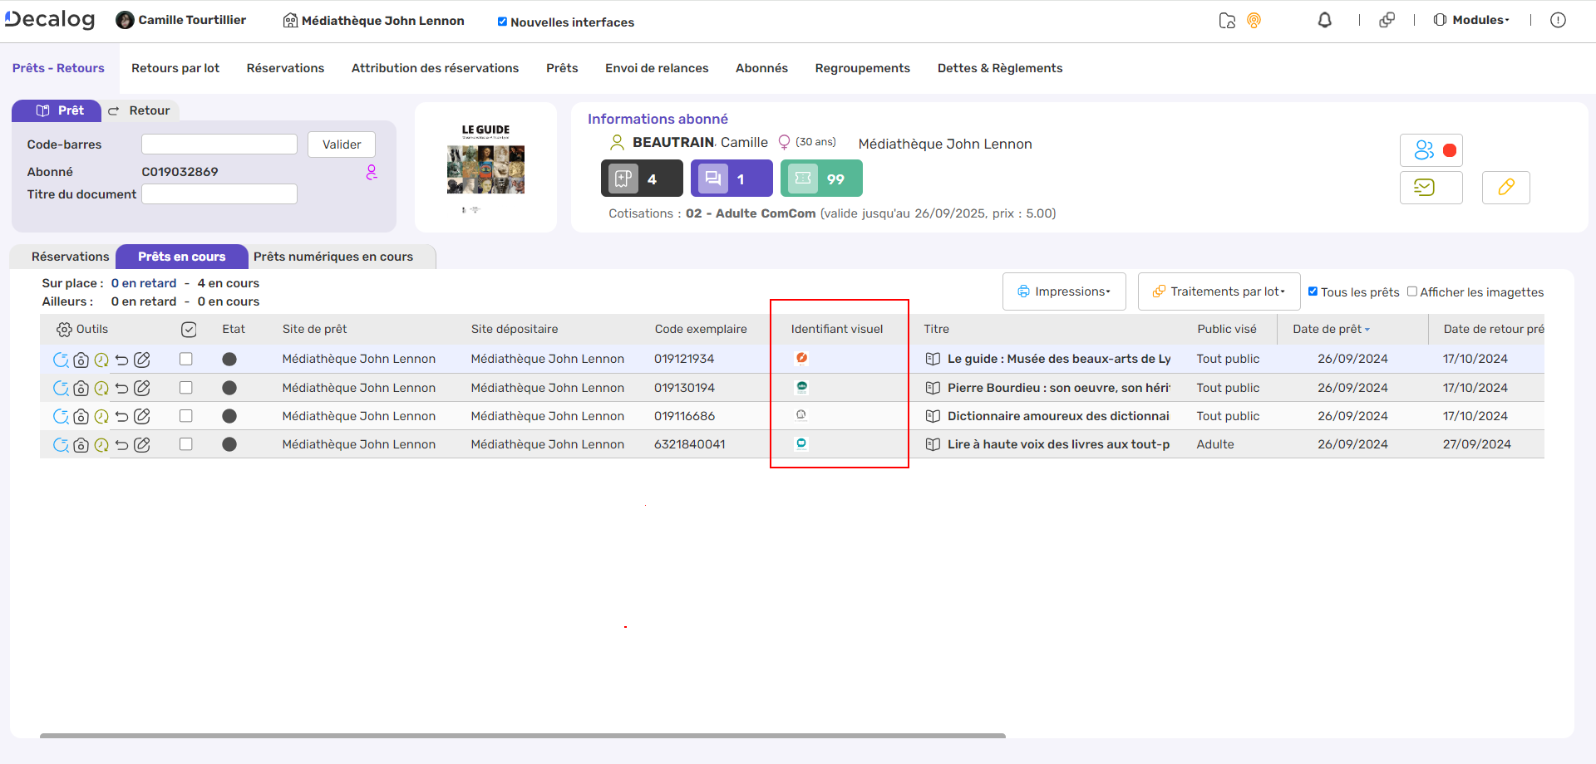This screenshot has width=1596, height=764.
Task: Click the Code-barres input field
Action: coord(219,144)
